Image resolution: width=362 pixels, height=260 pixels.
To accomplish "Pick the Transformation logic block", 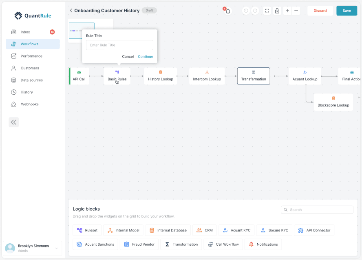I will tap(181, 244).
